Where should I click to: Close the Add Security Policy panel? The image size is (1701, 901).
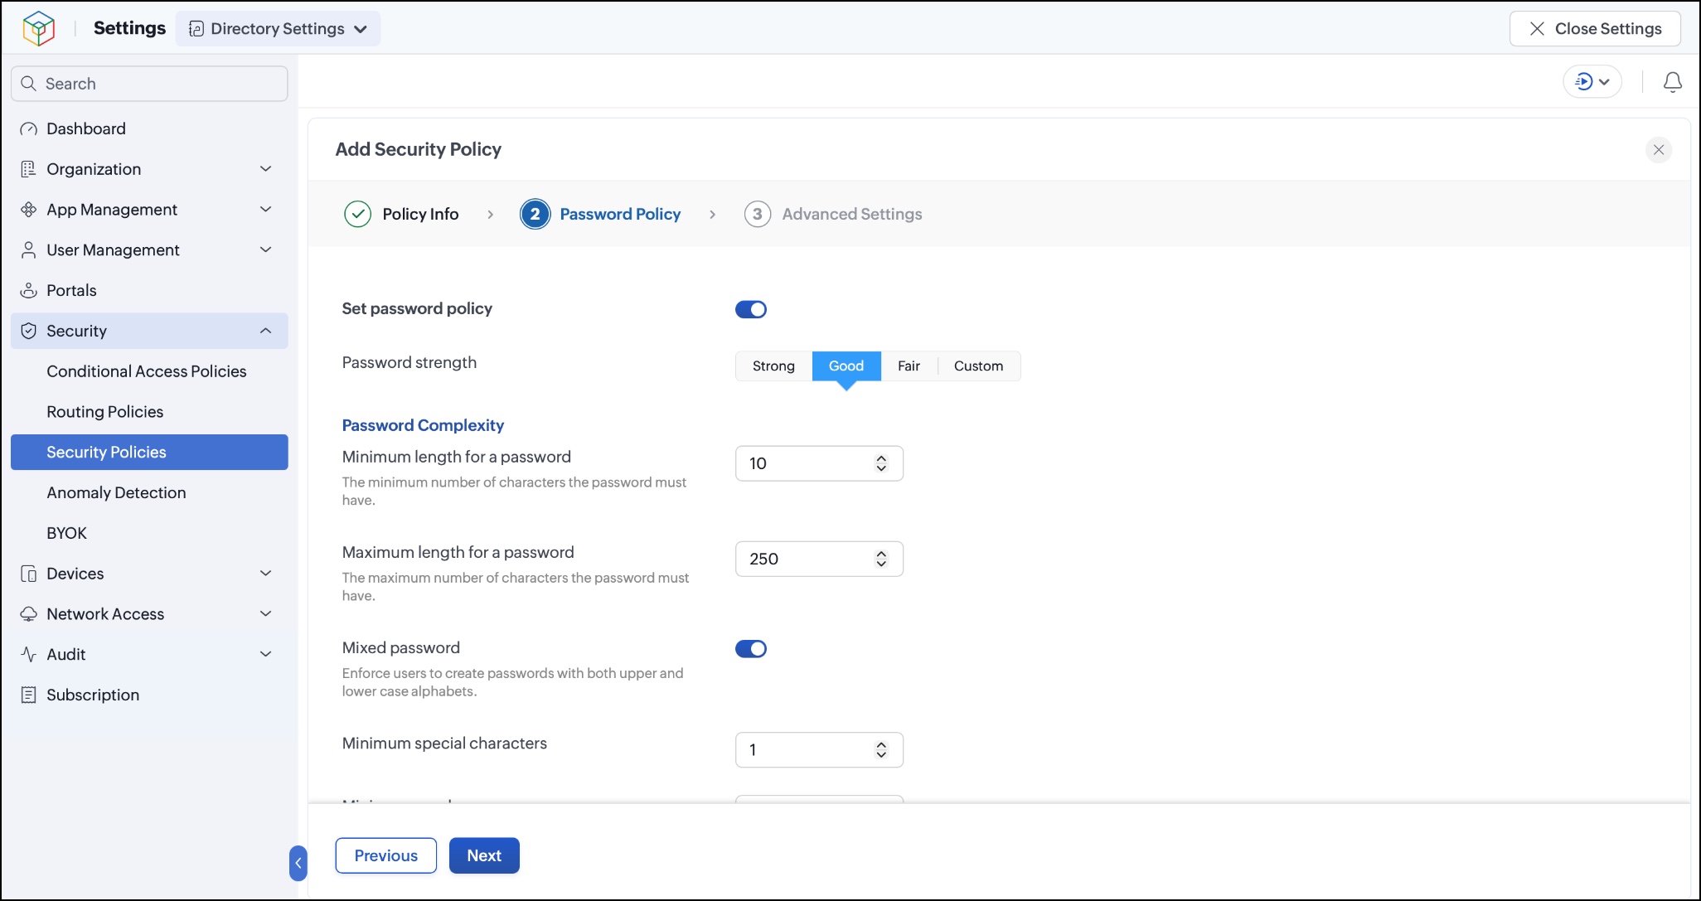click(x=1659, y=150)
